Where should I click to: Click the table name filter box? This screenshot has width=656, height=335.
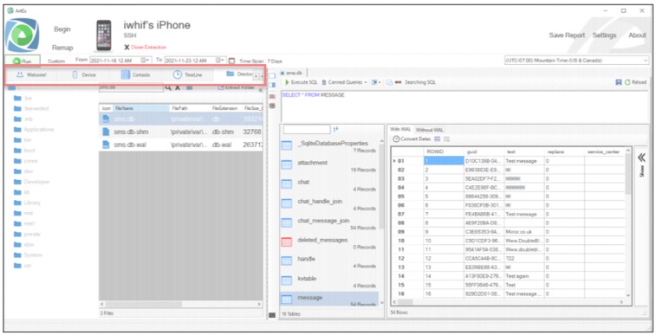coord(307,130)
